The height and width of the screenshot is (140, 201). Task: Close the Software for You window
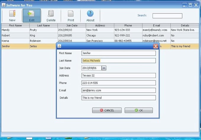(x=196, y=5)
